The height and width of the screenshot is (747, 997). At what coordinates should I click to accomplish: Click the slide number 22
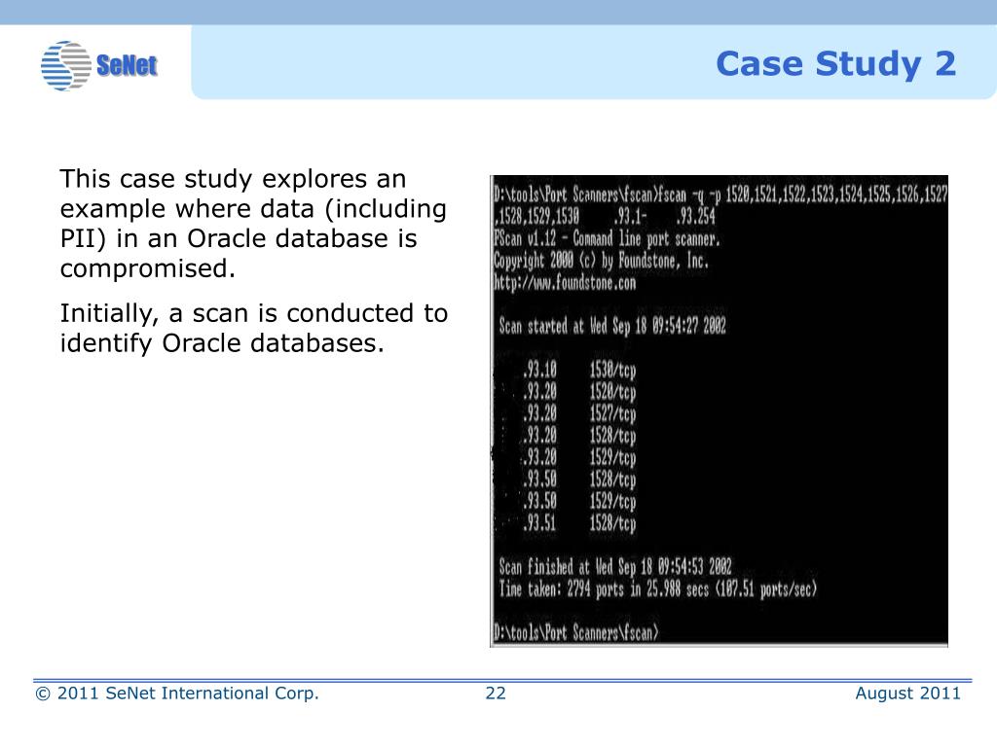tap(496, 693)
